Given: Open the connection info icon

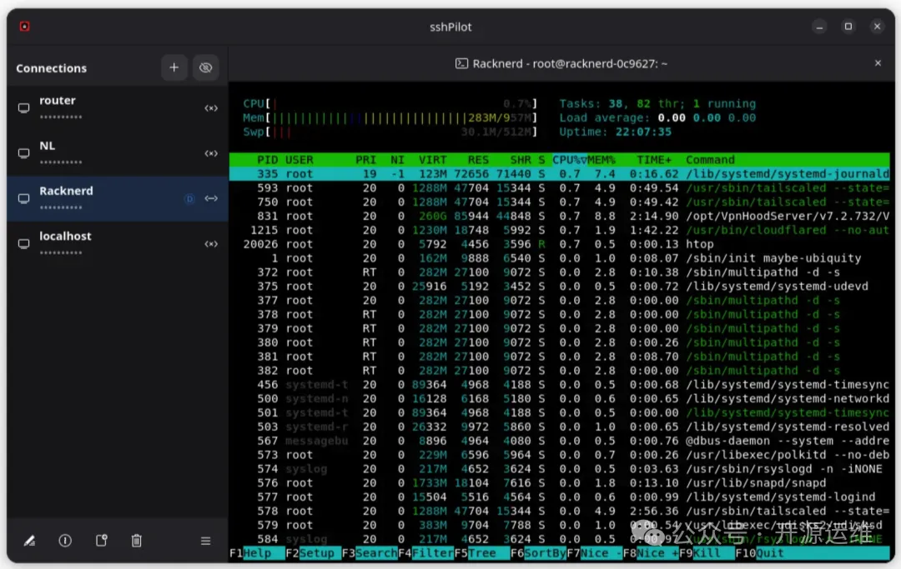Looking at the screenshot, I should [65, 541].
